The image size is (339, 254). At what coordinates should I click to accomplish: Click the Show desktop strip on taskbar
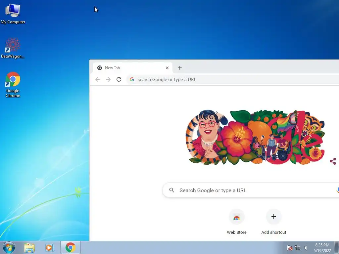[x=337, y=248]
